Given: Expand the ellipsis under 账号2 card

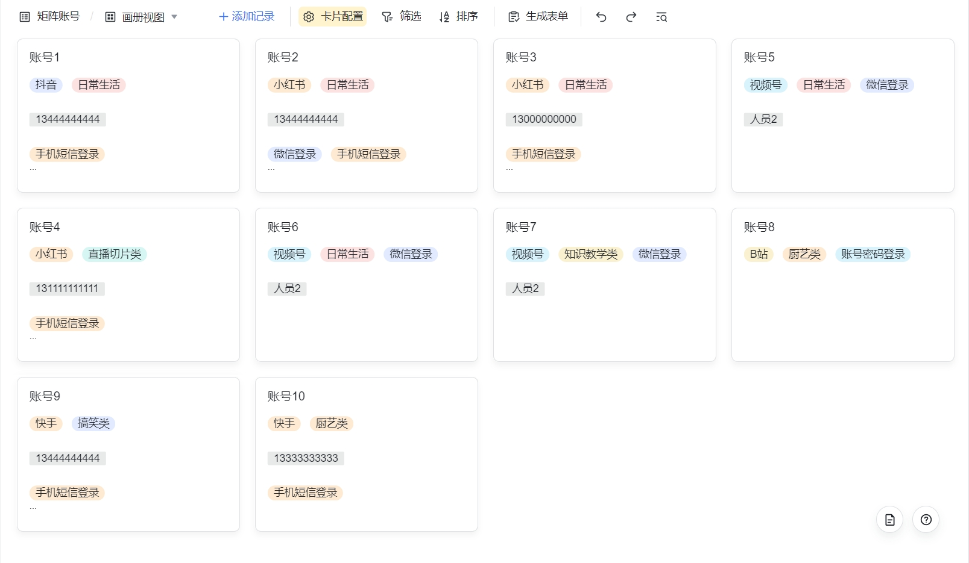Looking at the screenshot, I should (x=271, y=169).
